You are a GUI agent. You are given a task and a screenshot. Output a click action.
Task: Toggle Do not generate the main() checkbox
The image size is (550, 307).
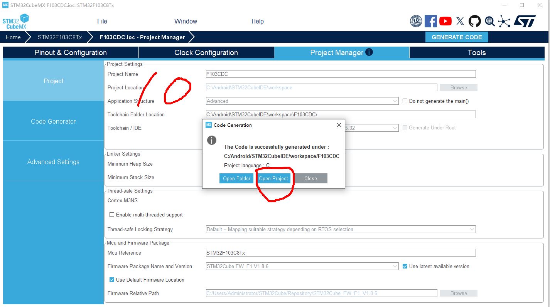[x=405, y=101]
